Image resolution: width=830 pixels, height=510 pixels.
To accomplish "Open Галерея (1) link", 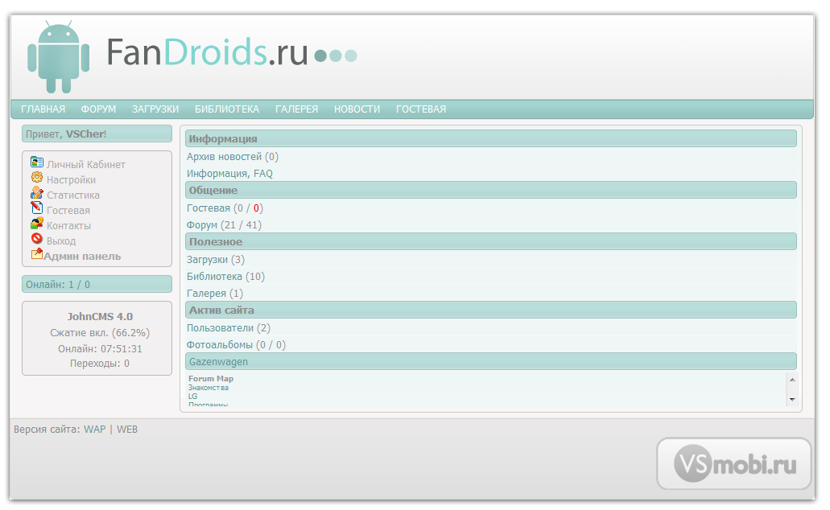I will (214, 294).
